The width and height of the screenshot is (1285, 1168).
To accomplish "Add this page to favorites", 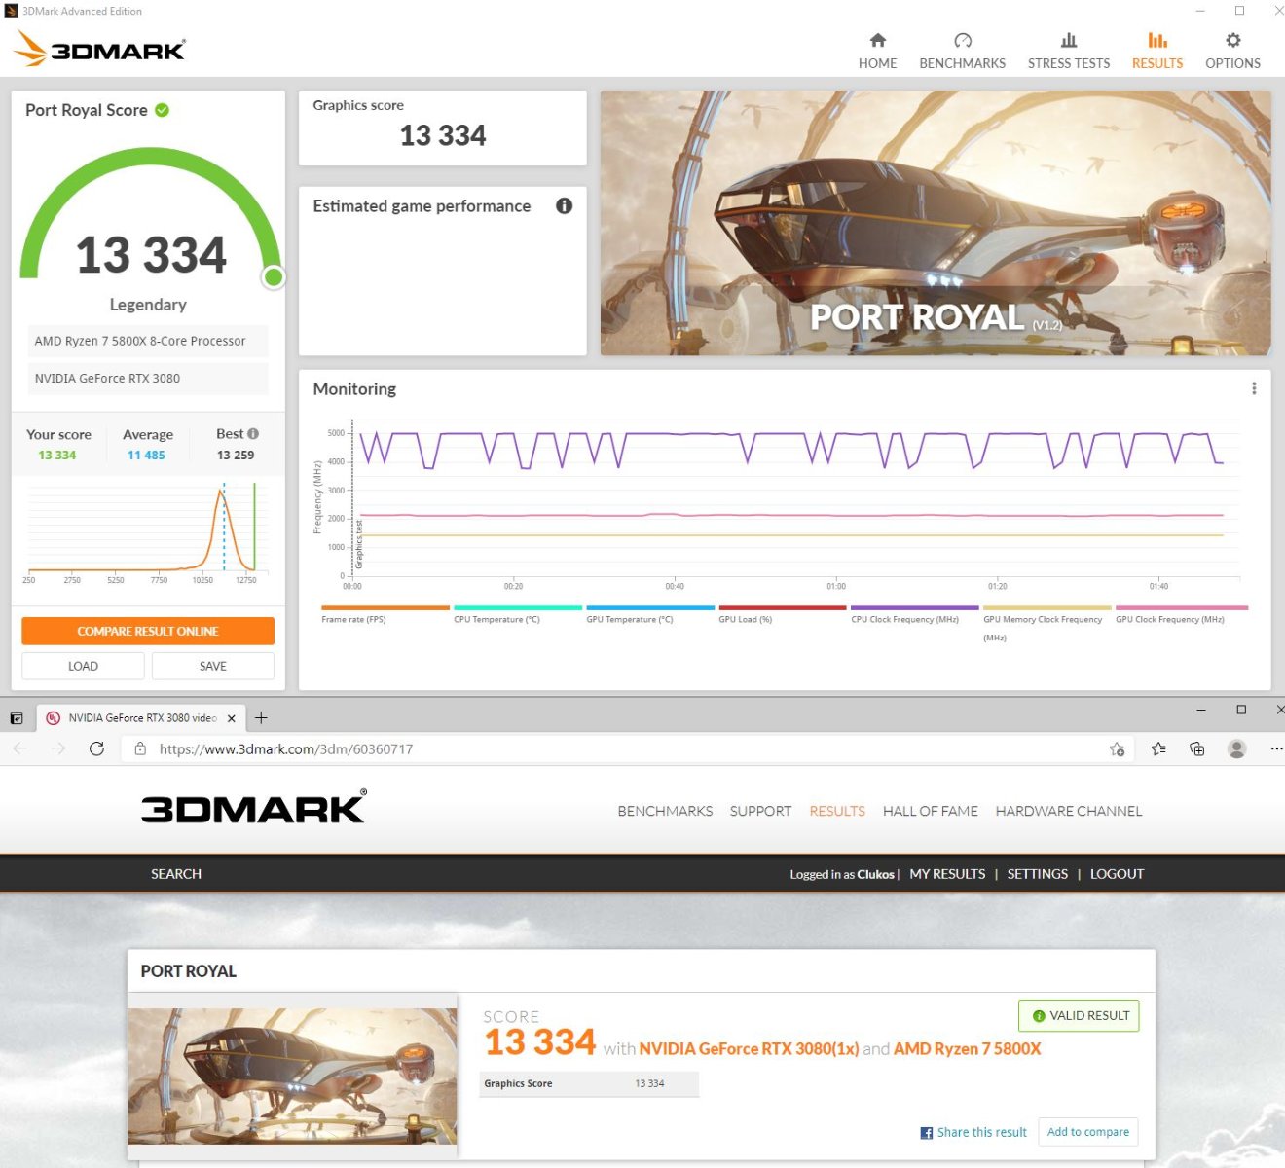I will (1117, 748).
